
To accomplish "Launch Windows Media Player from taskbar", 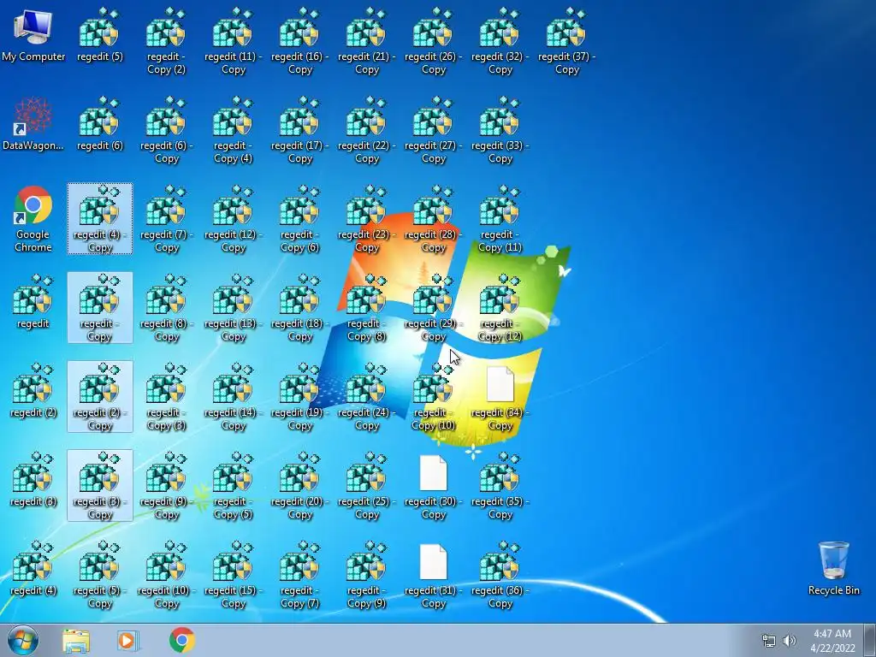I will pos(127,641).
